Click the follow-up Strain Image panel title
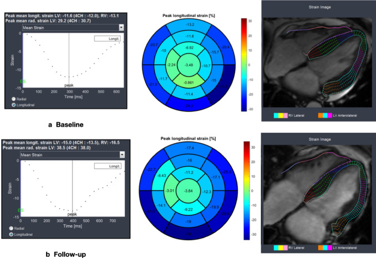Screen dimensions: 376x259 pos(319,139)
